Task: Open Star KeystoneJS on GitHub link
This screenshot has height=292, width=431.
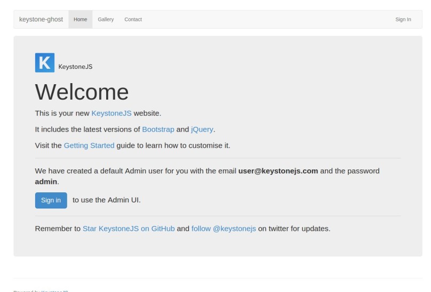Action: point(129,229)
